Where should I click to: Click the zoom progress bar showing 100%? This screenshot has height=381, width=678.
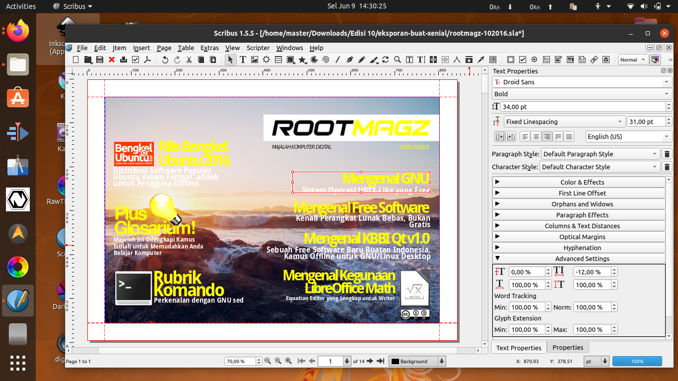(x=637, y=361)
